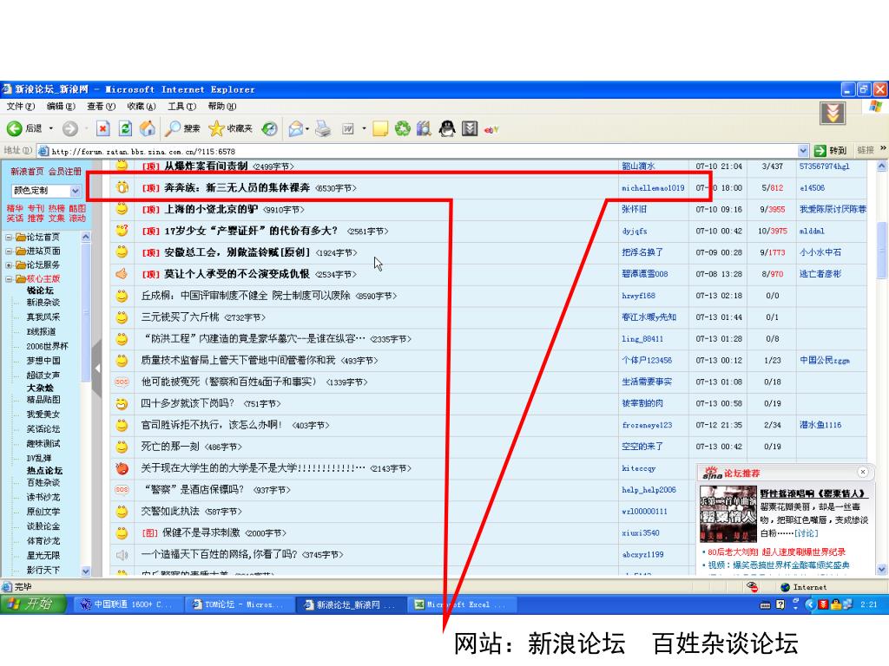Image resolution: width=889 pixels, height=666 pixels.
Task: Open the 文件(F) menu
Action: point(21,107)
